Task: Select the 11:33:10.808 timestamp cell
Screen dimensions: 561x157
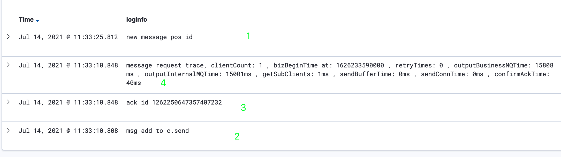Action: [68, 131]
